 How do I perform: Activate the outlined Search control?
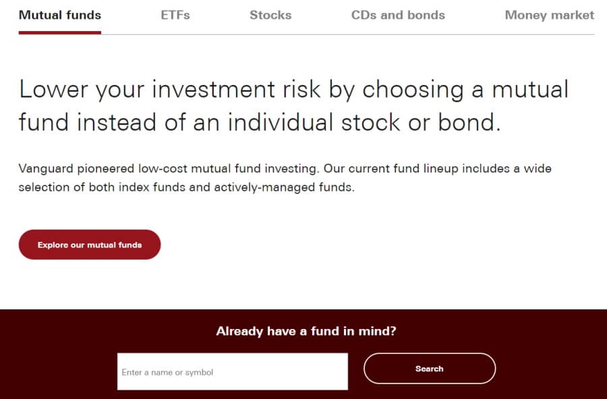click(x=430, y=369)
